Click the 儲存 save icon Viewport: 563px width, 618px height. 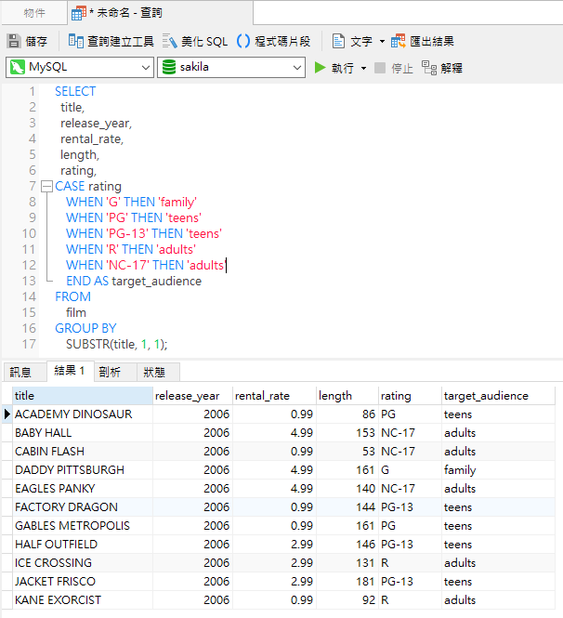tap(14, 41)
